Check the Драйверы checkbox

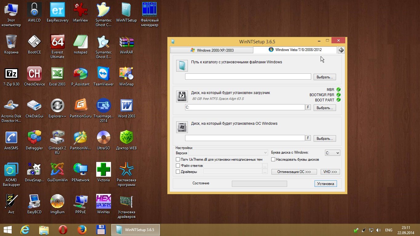[178, 172]
